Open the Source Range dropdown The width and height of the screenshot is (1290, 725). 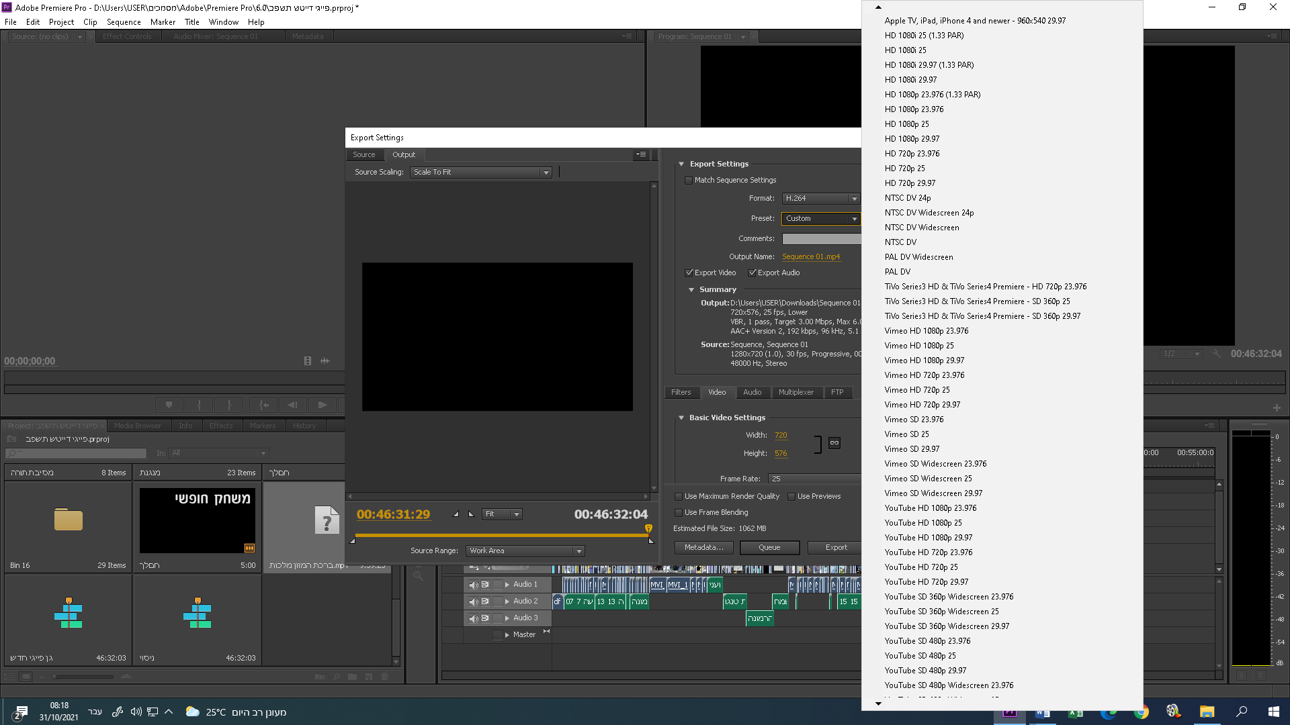(x=525, y=551)
